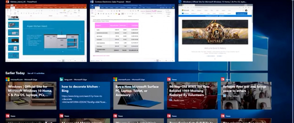Click the Radio.com source icon in the Mustang card
The height and width of the screenshot is (123, 294).
pos(171,100)
